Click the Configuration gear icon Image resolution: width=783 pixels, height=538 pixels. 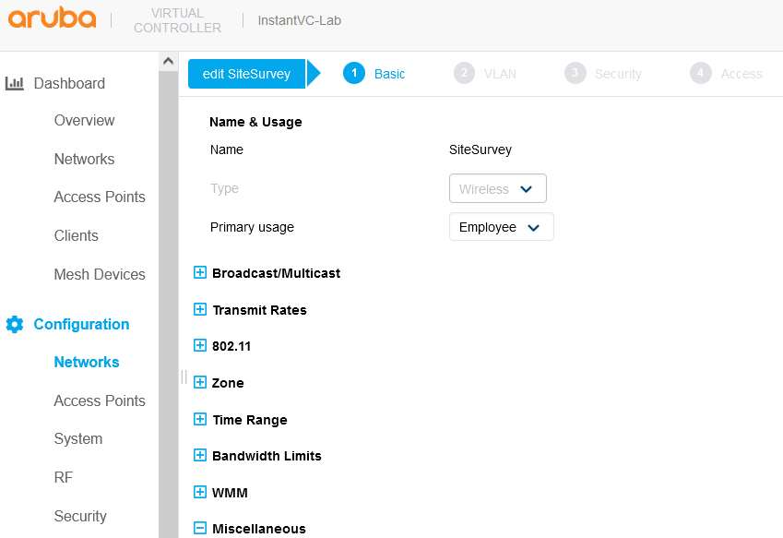pos(14,324)
